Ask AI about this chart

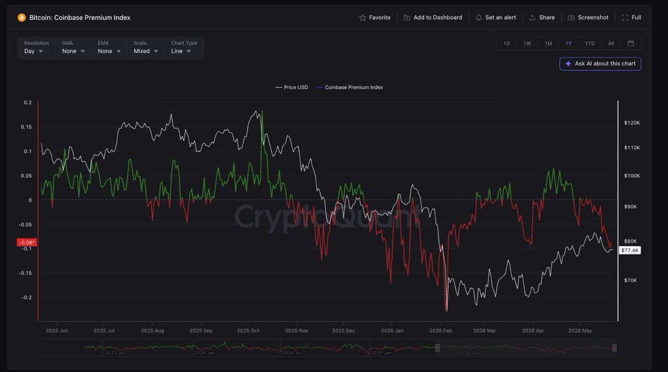600,64
